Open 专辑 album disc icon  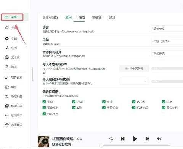point(7,38)
